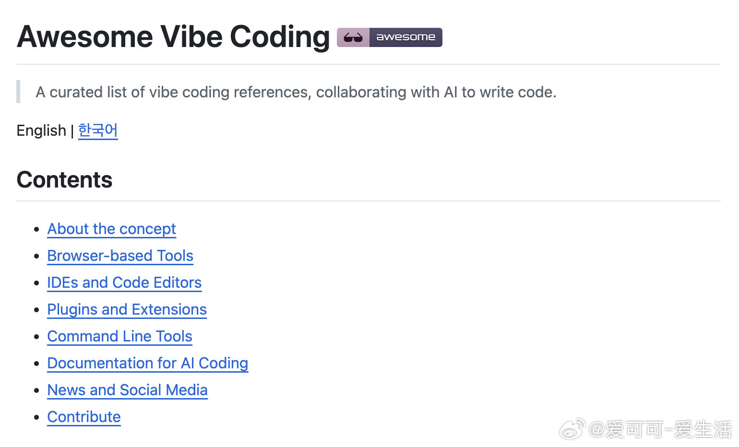Click the "awesome" text on the badge
Image resolution: width=739 pixels, height=447 pixels.
[405, 37]
